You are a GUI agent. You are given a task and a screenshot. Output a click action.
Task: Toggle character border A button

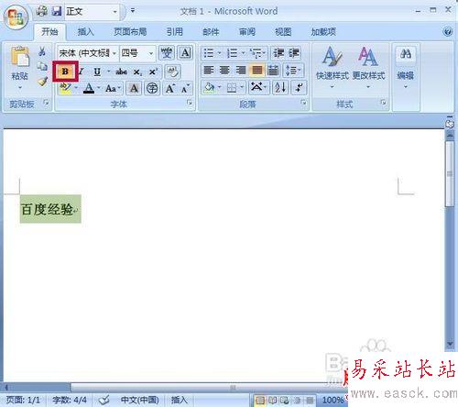tap(185, 53)
